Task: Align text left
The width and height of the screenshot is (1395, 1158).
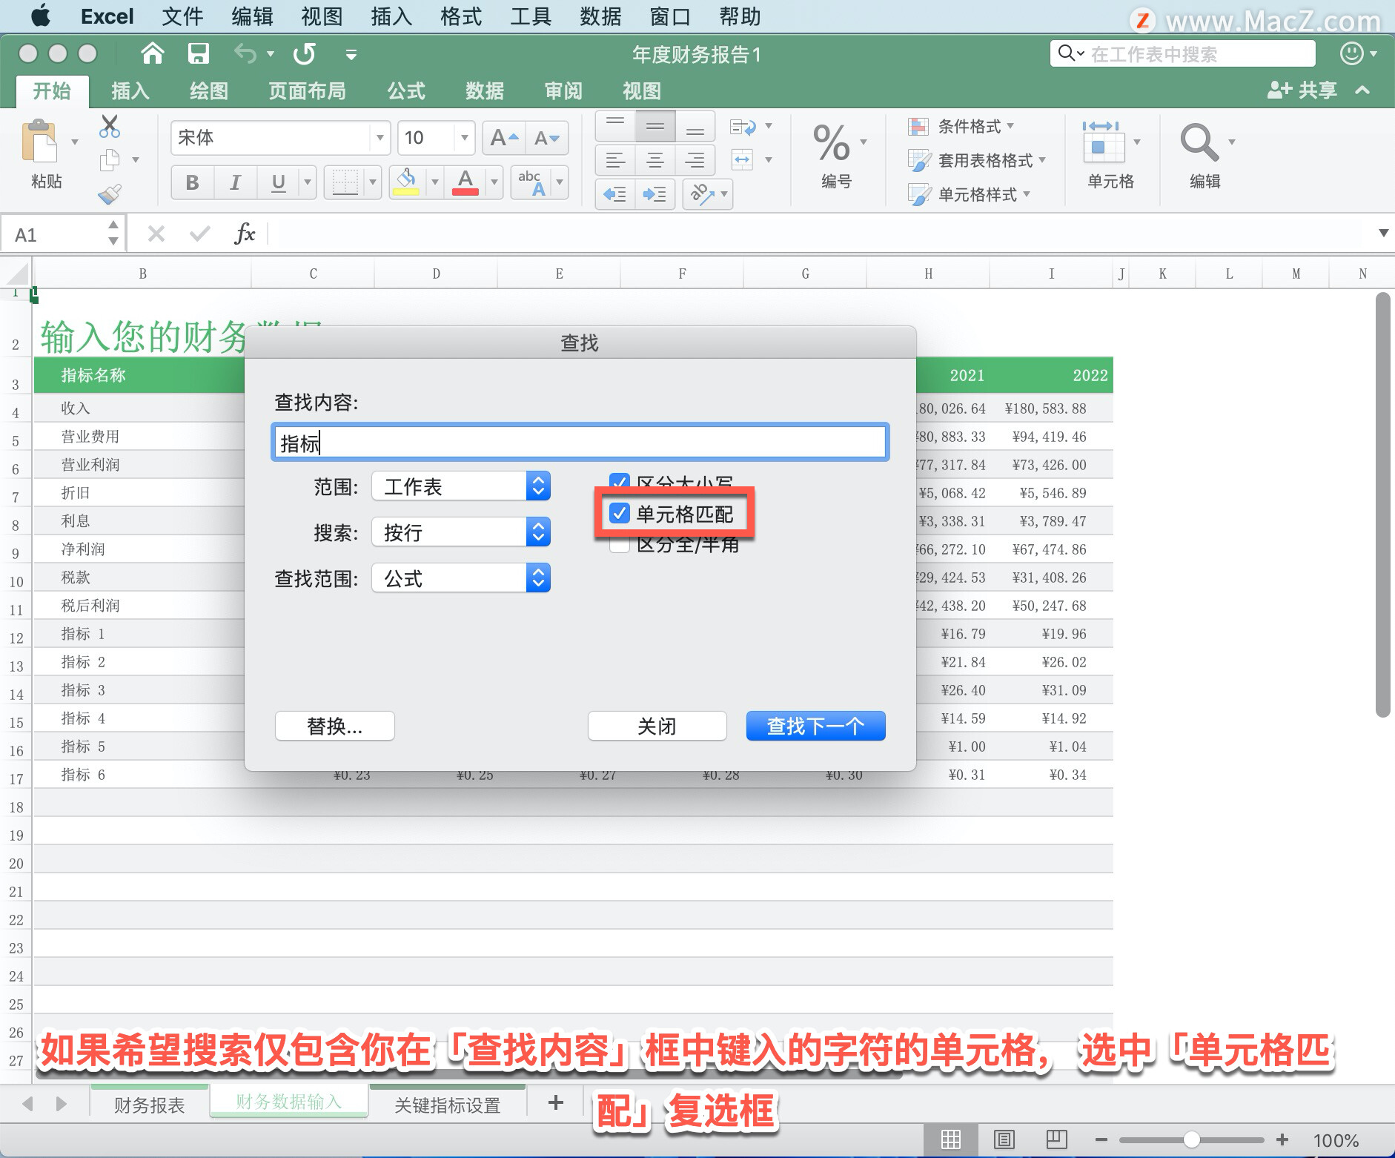Action: pyautogui.click(x=615, y=160)
